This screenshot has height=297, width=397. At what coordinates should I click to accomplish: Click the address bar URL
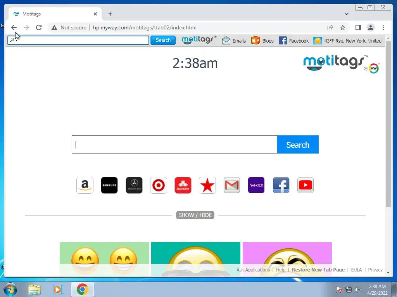[145, 27]
